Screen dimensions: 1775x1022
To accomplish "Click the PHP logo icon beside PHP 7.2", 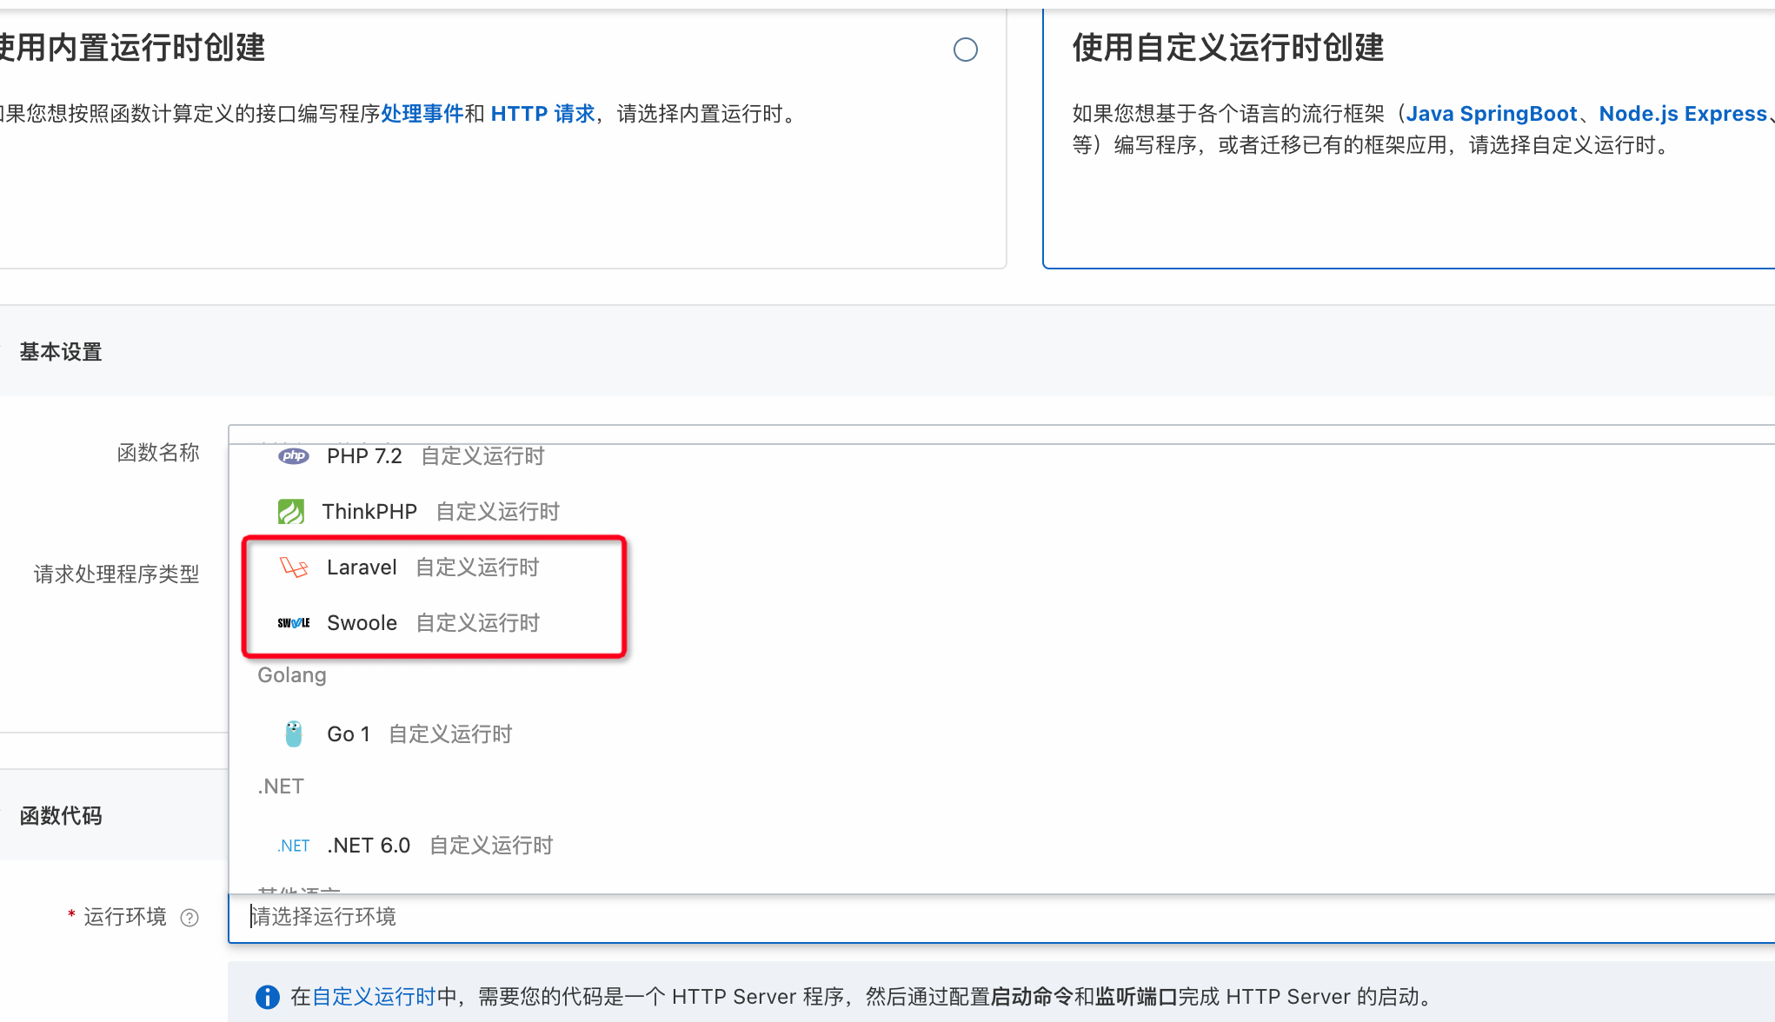I will (x=294, y=456).
